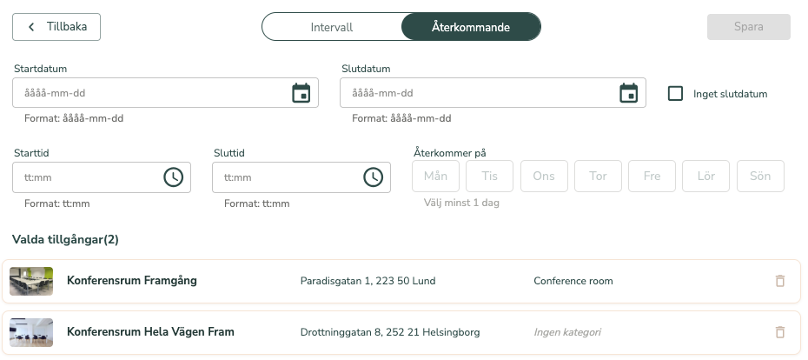Open the Startdatum calendar picker icon

pos(301,93)
